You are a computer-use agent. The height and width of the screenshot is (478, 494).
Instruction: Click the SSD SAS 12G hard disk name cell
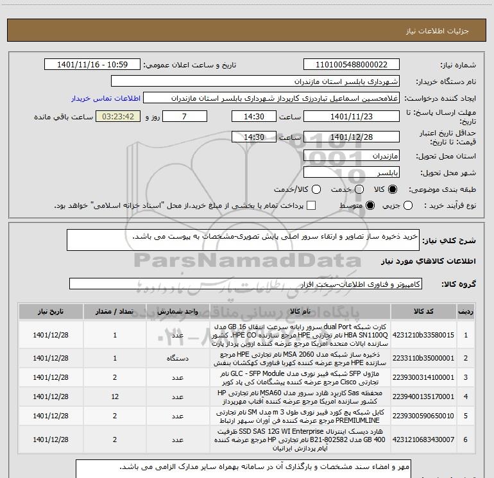click(x=300, y=440)
